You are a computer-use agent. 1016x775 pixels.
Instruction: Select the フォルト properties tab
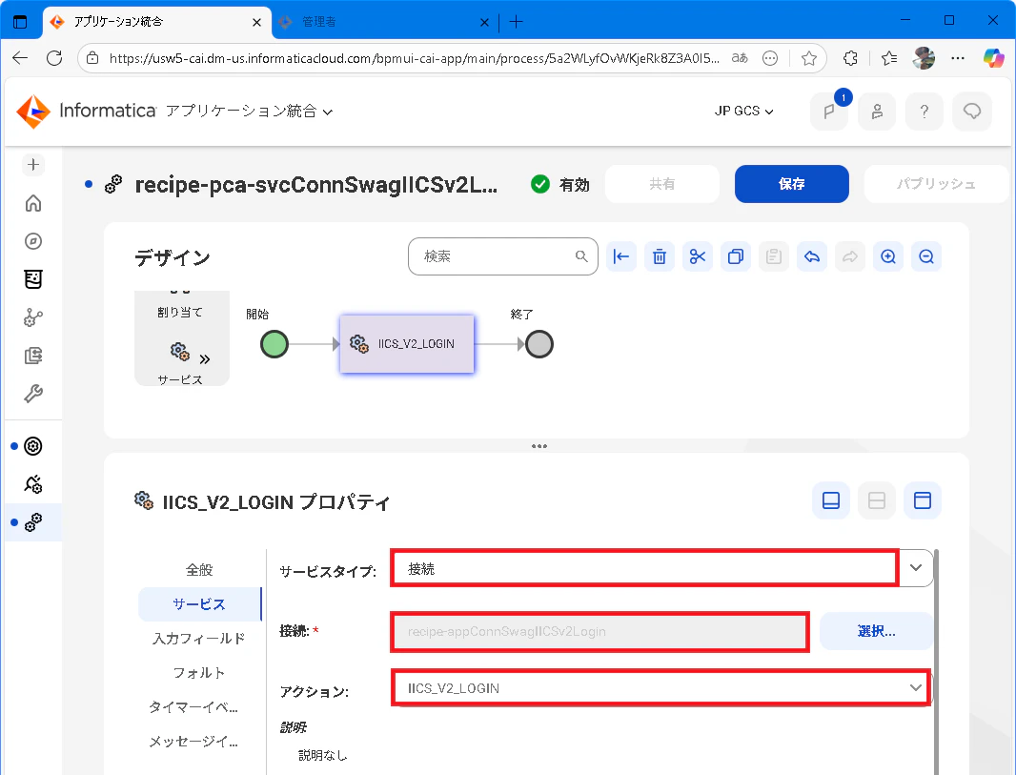(199, 673)
